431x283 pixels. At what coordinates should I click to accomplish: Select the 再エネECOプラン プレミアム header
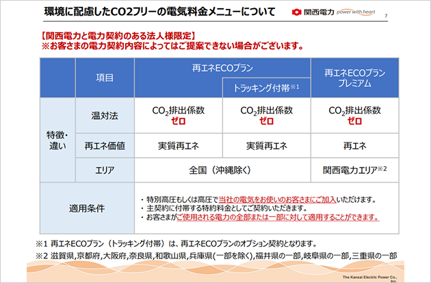coord(354,79)
